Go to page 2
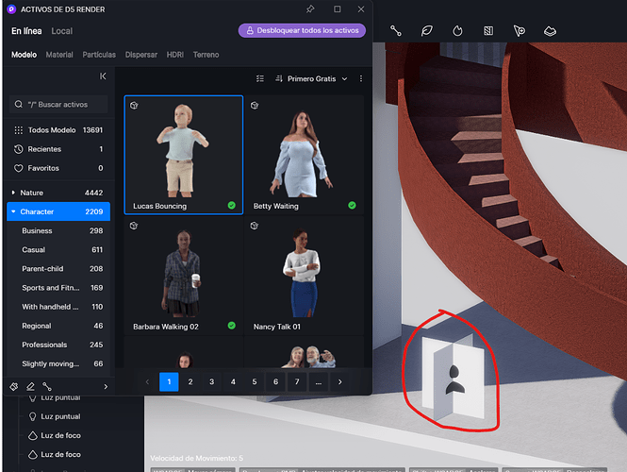Image resolution: width=627 pixels, height=472 pixels. click(x=190, y=382)
